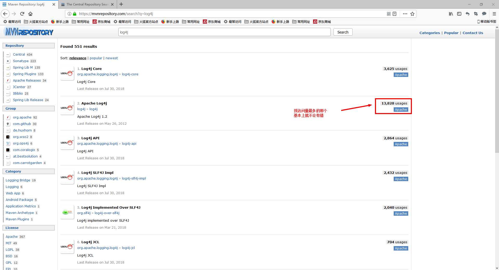This screenshot has width=499, height=270.
Task: Open the Categories menu link
Action: coord(430,33)
